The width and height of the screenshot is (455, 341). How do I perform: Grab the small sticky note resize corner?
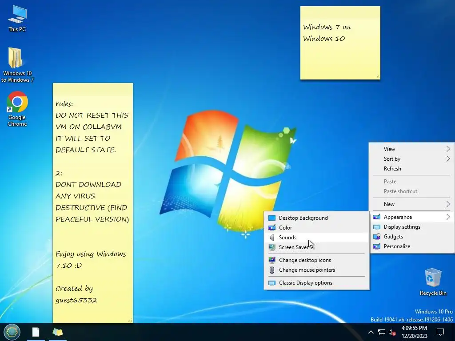click(378, 77)
